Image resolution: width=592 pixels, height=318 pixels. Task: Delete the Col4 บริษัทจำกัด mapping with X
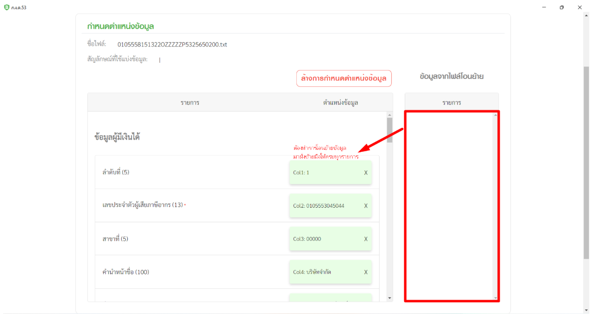[x=366, y=272]
